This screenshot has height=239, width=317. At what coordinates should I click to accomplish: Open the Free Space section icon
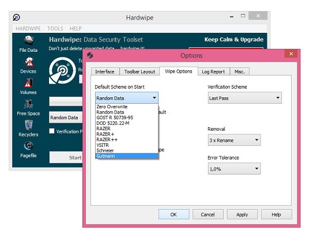(x=28, y=104)
